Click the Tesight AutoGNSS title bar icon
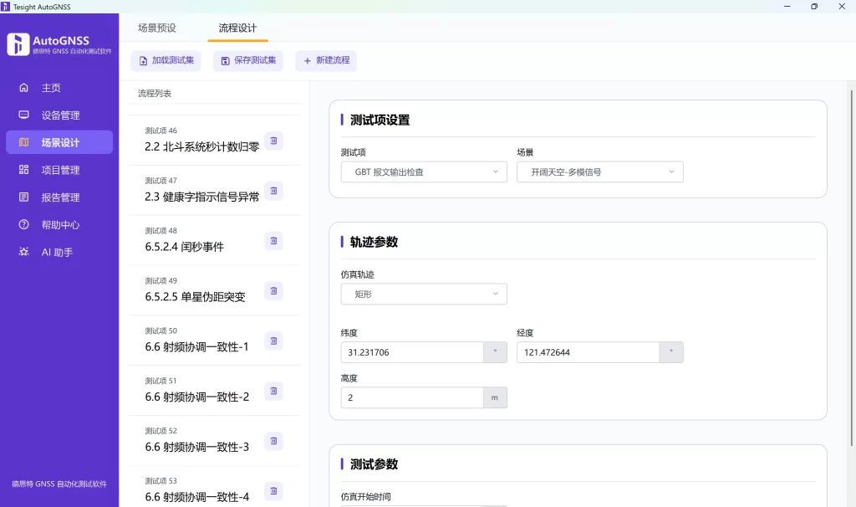Viewport: 856px width, 507px height. pyautogui.click(x=5, y=7)
